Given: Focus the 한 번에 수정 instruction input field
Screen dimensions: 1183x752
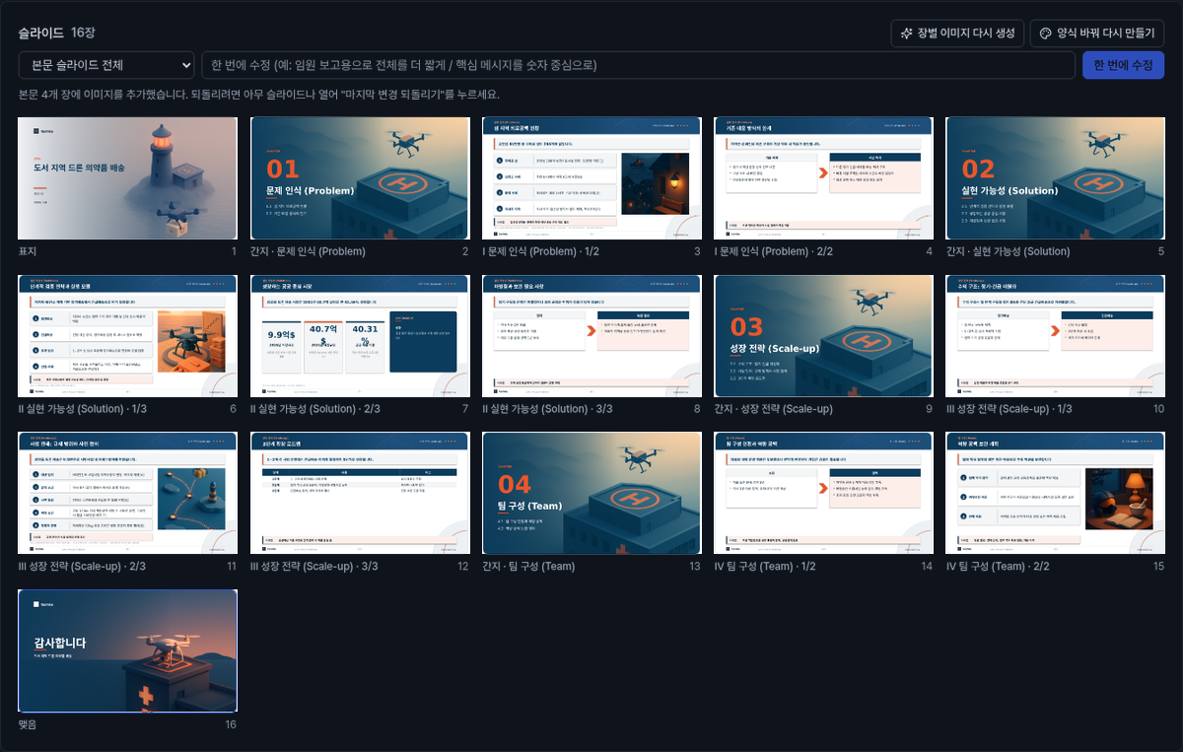Looking at the screenshot, I should tap(638, 65).
